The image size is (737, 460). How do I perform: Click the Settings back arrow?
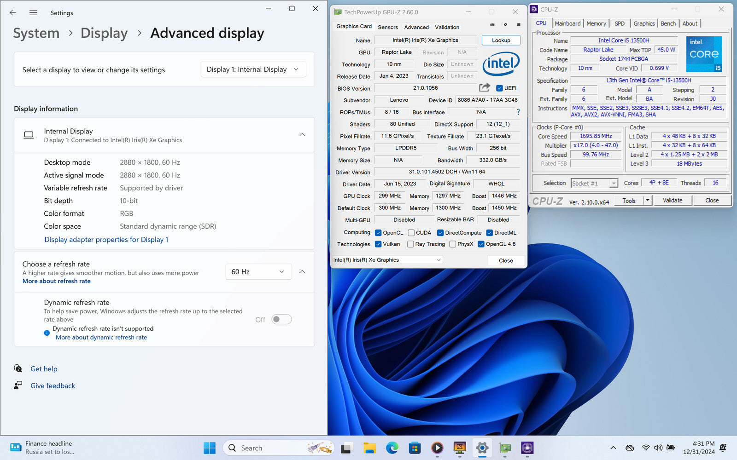coord(13,13)
